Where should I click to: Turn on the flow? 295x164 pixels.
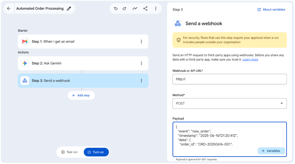point(96,152)
